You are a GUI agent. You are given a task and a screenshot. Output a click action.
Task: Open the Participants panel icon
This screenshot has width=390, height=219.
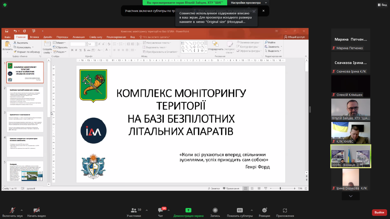click(133, 211)
